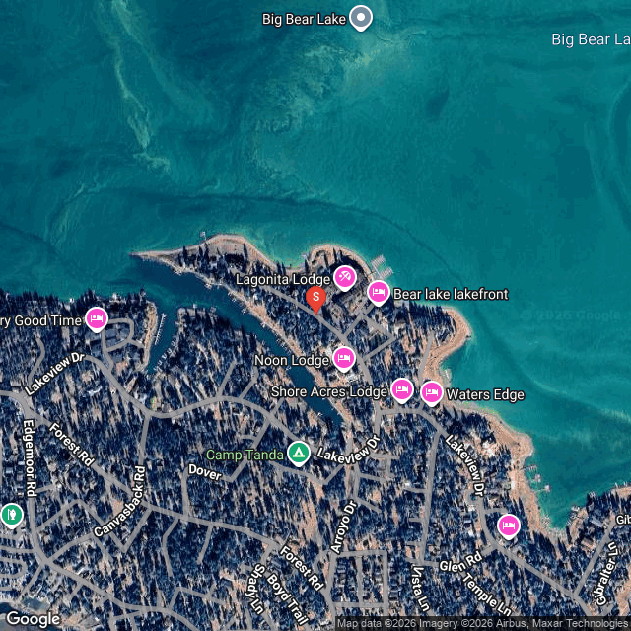This screenshot has width=631, height=631.
Task: Click the hotel pin beside 'ry Good Time' label
Action: click(x=97, y=319)
